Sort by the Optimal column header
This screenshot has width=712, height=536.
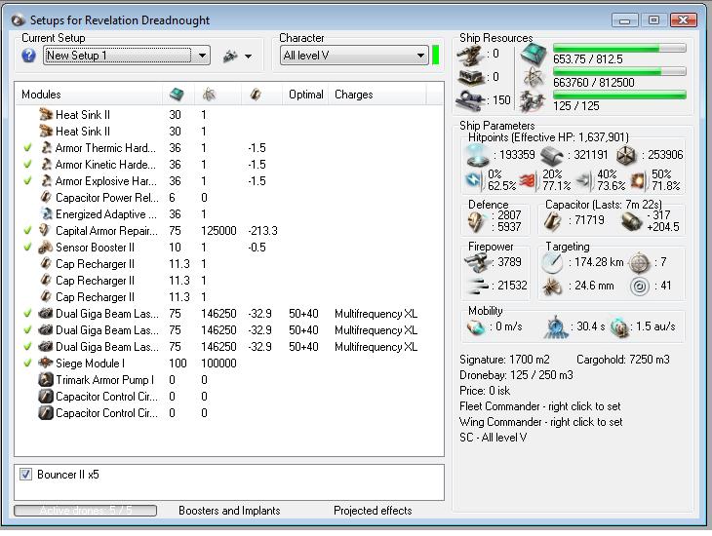[305, 95]
